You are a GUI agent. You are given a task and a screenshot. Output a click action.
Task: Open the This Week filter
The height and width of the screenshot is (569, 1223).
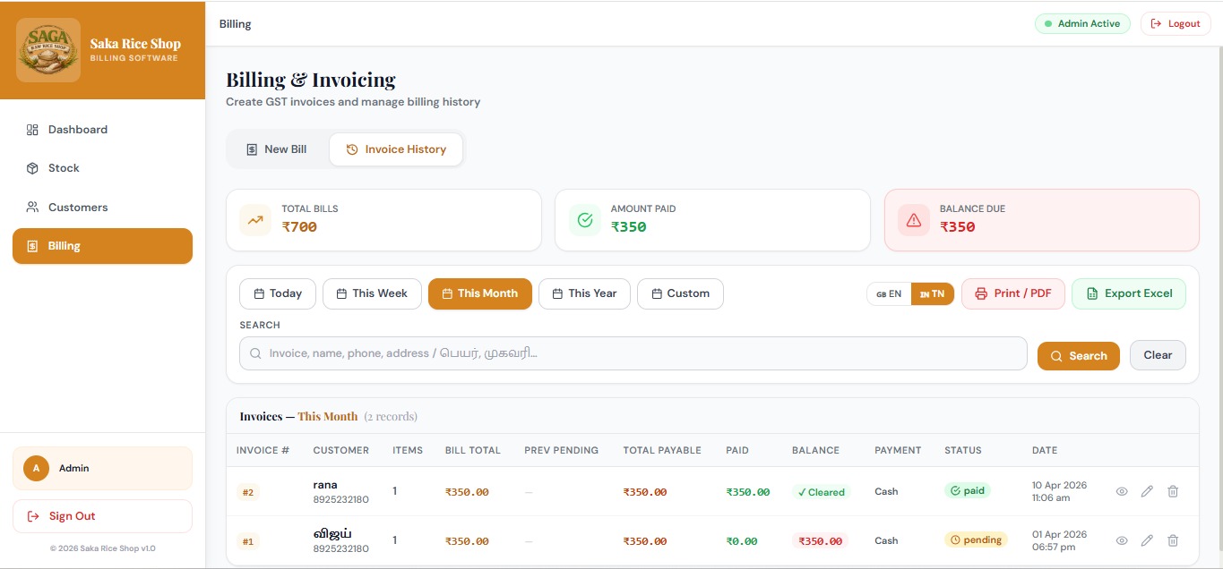(372, 293)
